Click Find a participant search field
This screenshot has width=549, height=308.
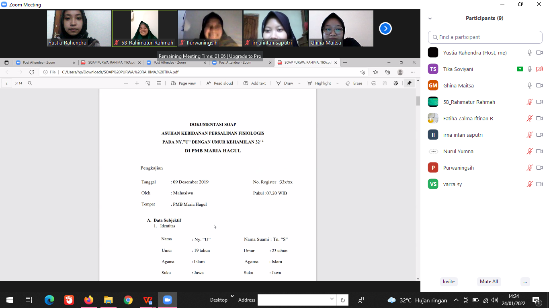click(485, 37)
